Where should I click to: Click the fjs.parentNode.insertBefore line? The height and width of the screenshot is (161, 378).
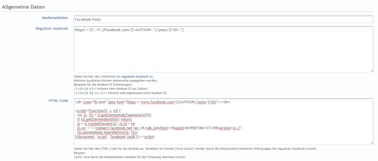point(106,132)
